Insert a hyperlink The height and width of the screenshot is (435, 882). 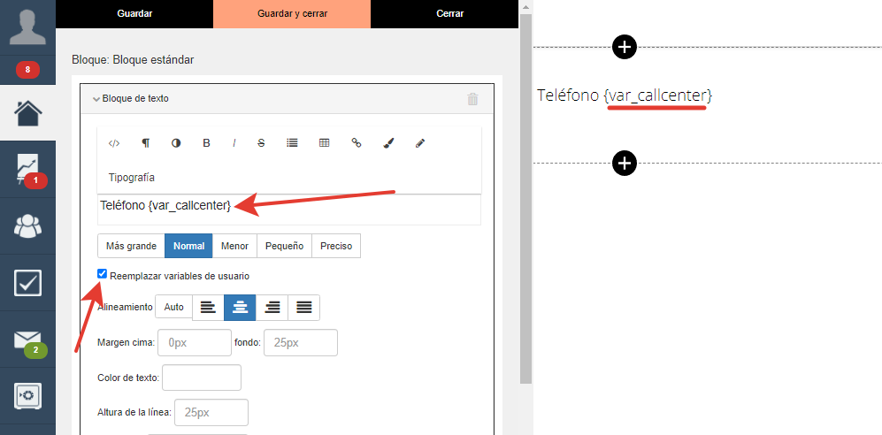click(x=356, y=142)
